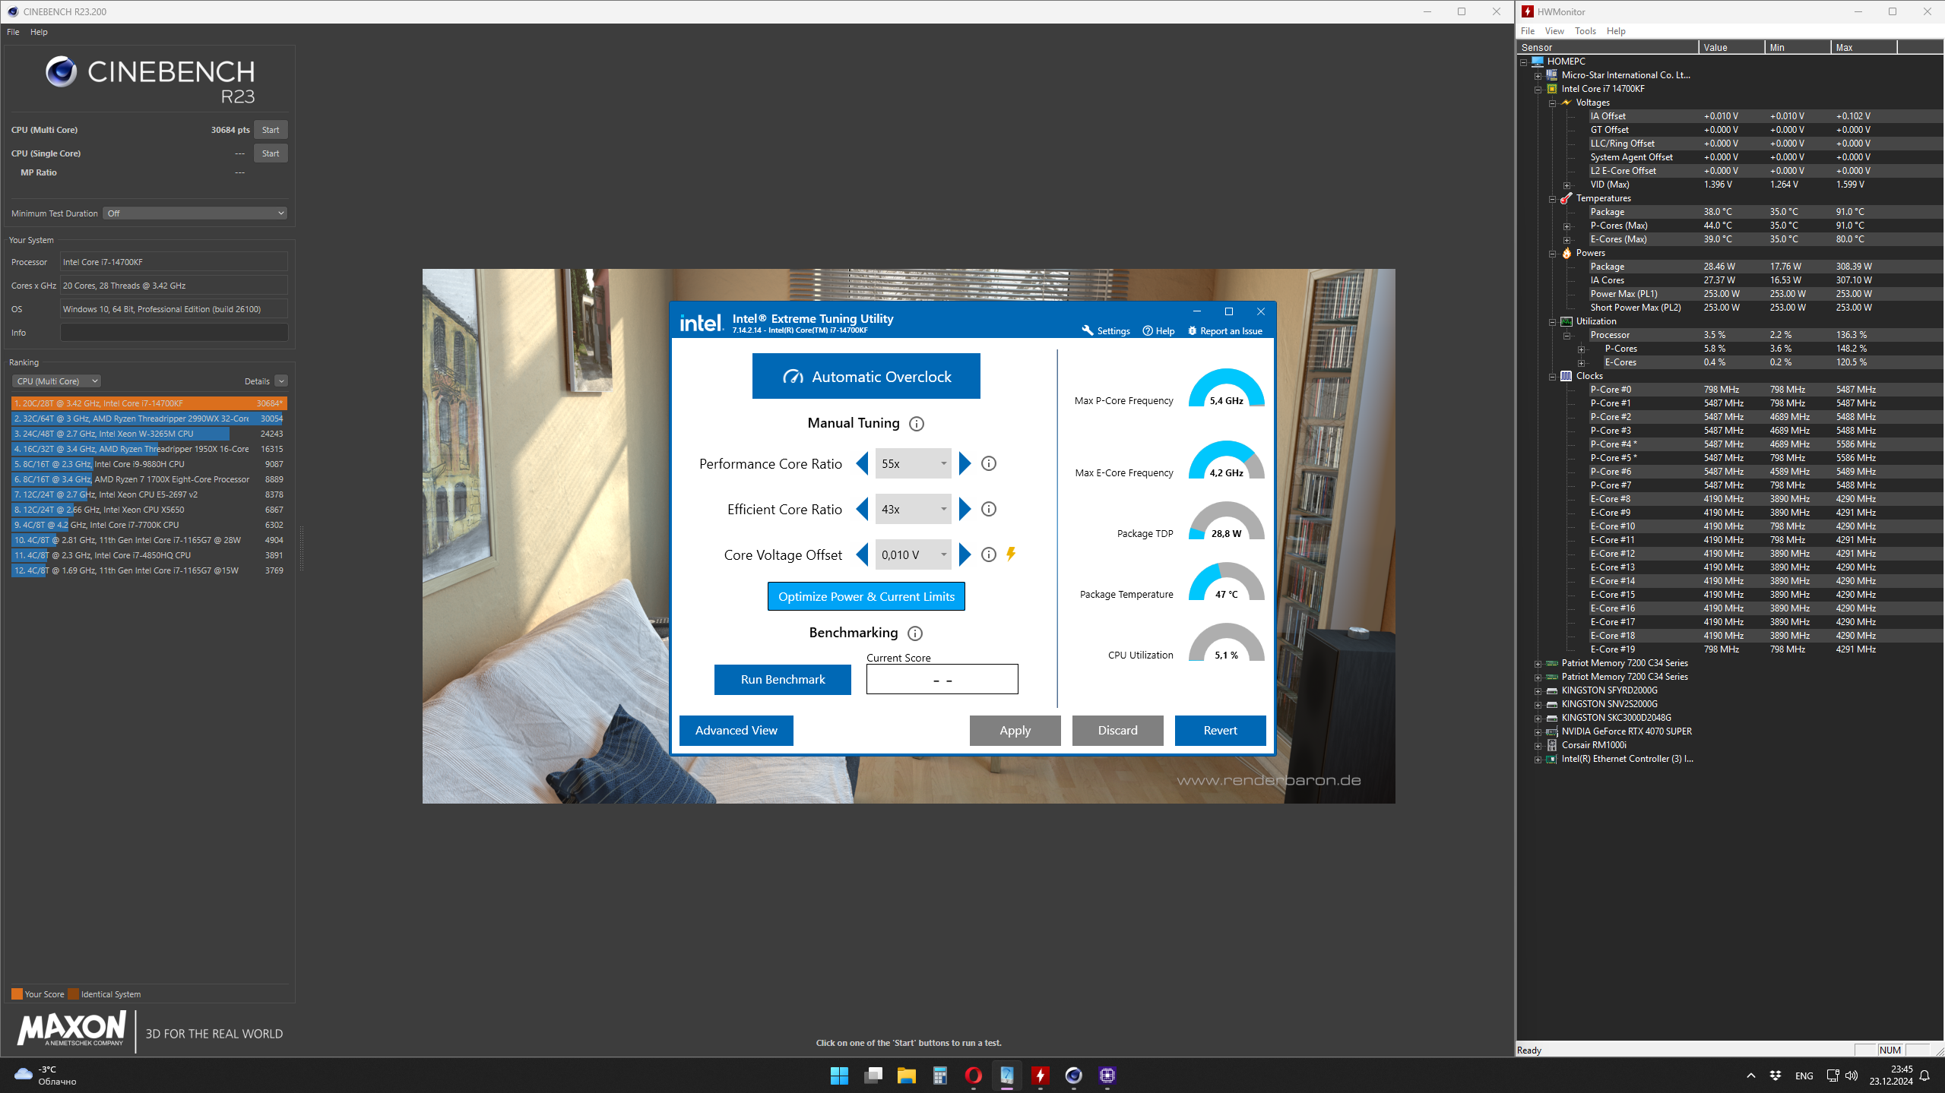Expand the NVIDIA GeForce RTX 4070 SUPER node

(1538, 732)
